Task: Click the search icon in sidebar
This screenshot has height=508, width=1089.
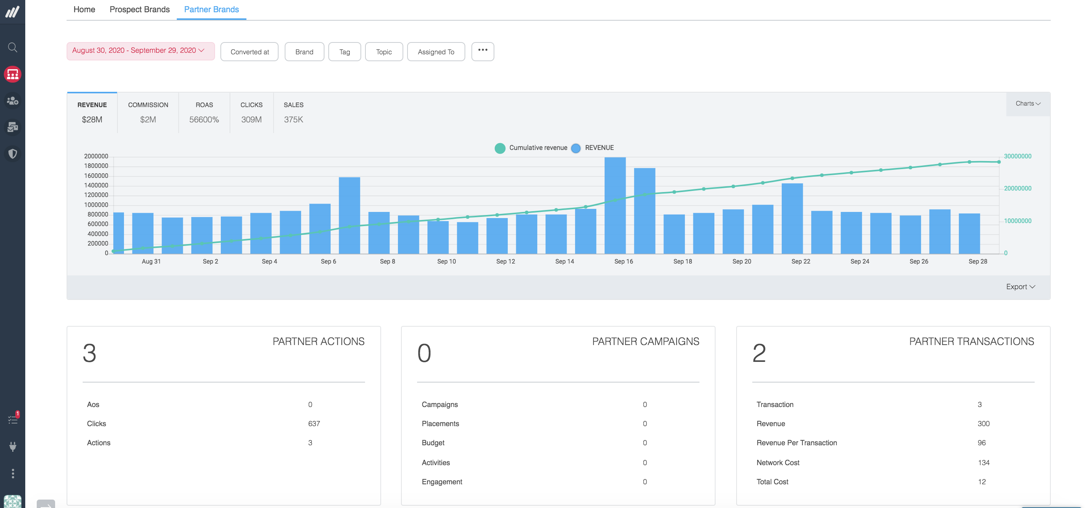Action: [13, 47]
